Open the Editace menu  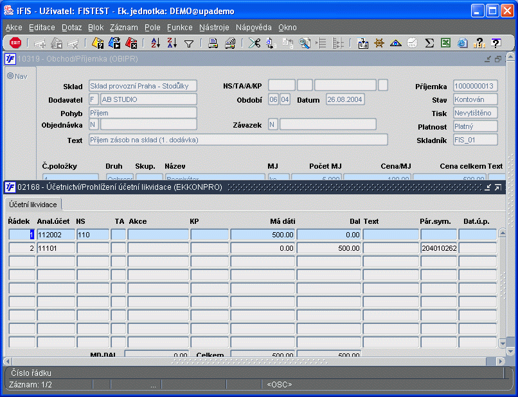(42, 28)
